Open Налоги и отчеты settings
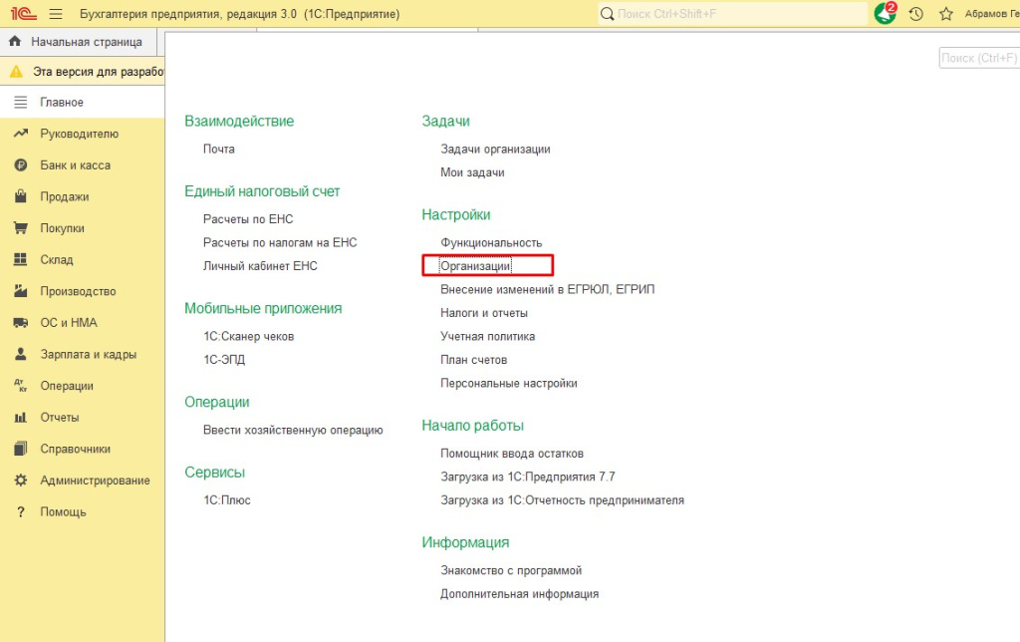Image resolution: width=1020 pixels, height=642 pixels. (x=484, y=313)
